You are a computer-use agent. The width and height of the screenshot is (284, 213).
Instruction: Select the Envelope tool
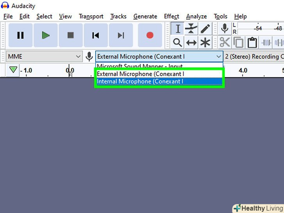(x=191, y=28)
